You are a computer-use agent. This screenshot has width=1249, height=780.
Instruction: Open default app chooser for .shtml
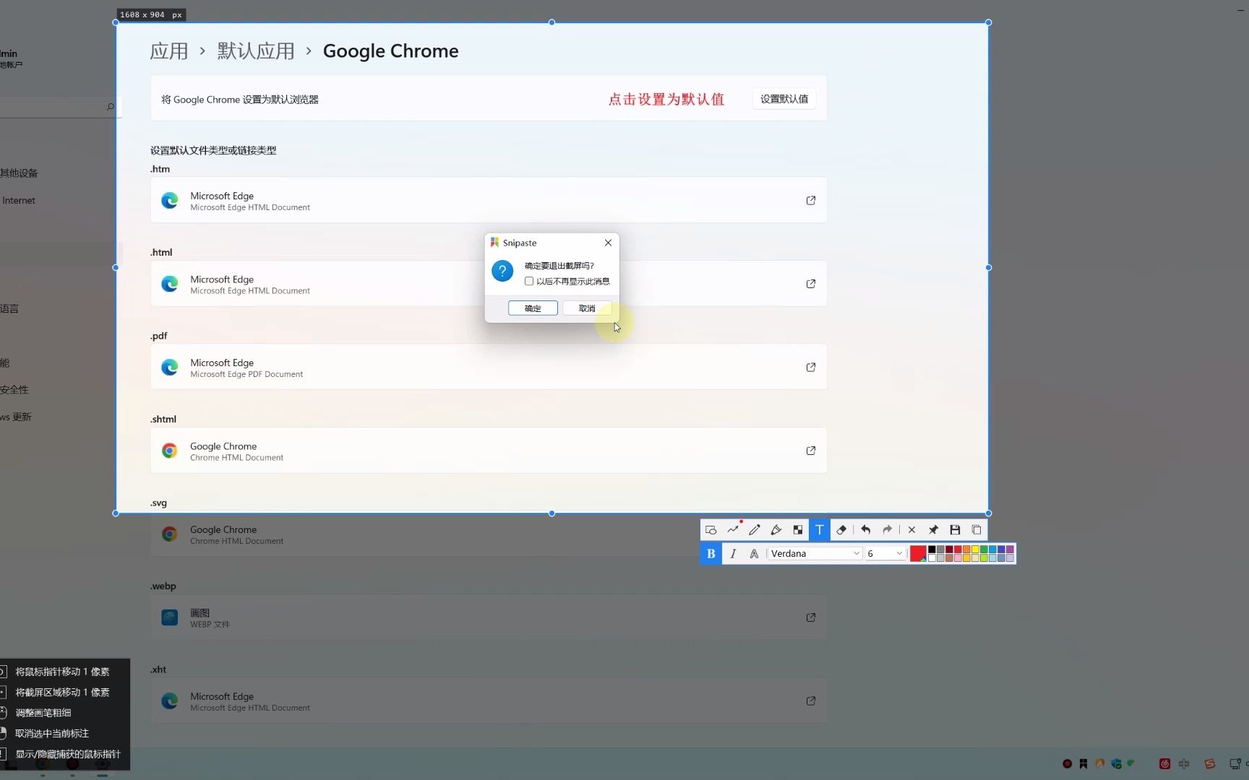[811, 451]
